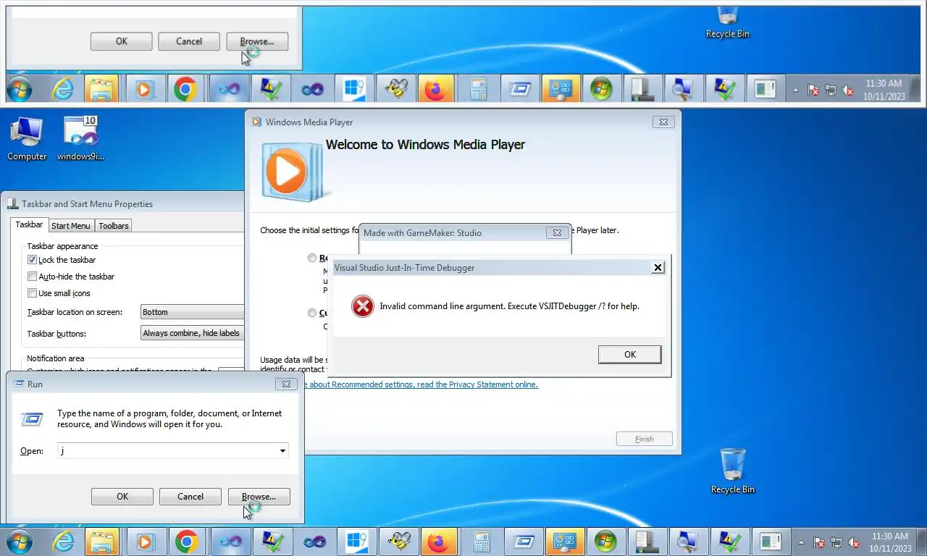Close the Made with GameMaker: Studio dialog
The width and height of the screenshot is (927, 556).
pyautogui.click(x=557, y=232)
